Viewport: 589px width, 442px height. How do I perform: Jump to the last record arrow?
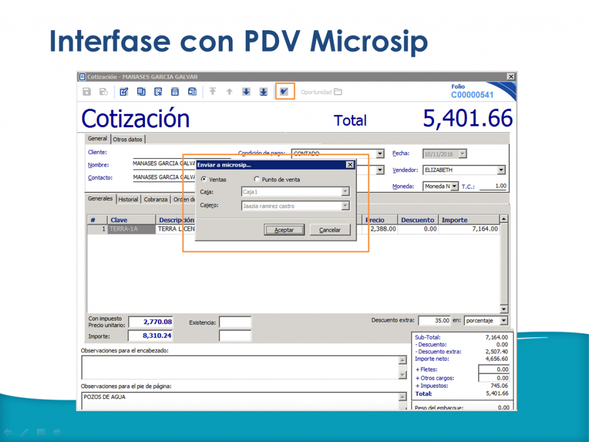[x=263, y=91]
